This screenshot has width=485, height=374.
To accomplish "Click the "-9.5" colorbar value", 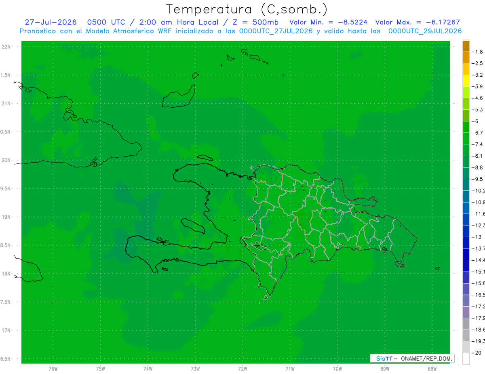I will [478, 179].
